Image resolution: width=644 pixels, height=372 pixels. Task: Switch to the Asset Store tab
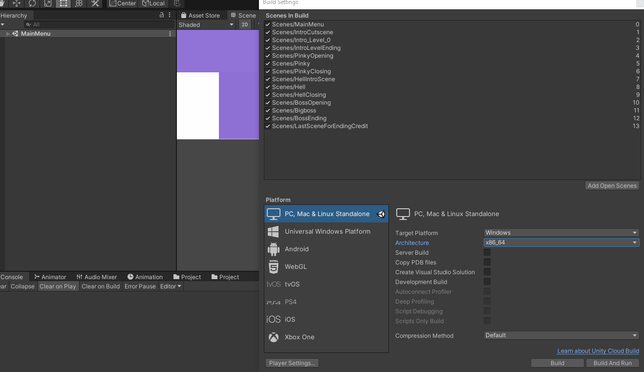200,16
